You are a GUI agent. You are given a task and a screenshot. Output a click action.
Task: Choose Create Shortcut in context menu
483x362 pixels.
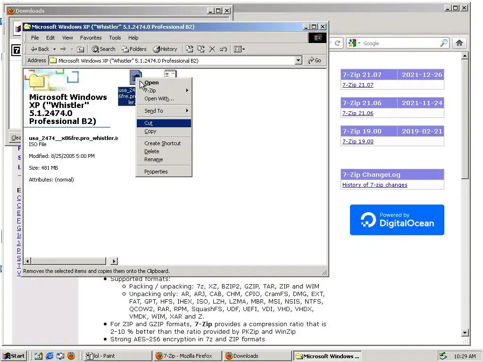(x=164, y=143)
